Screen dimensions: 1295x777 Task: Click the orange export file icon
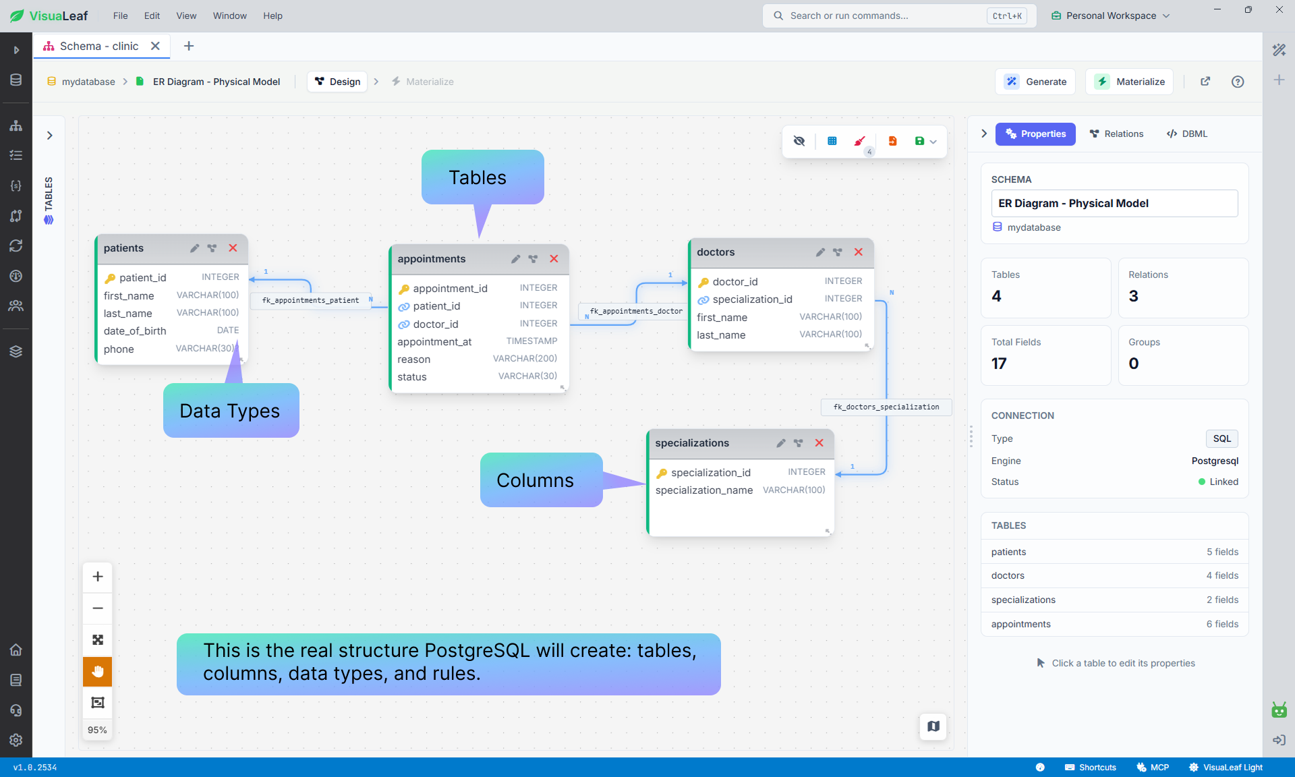pyautogui.click(x=892, y=141)
